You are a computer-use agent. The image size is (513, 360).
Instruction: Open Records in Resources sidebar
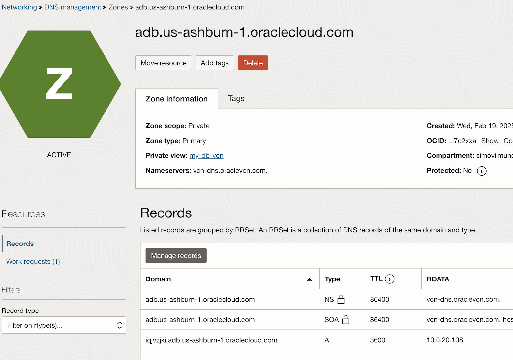point(20,244)
